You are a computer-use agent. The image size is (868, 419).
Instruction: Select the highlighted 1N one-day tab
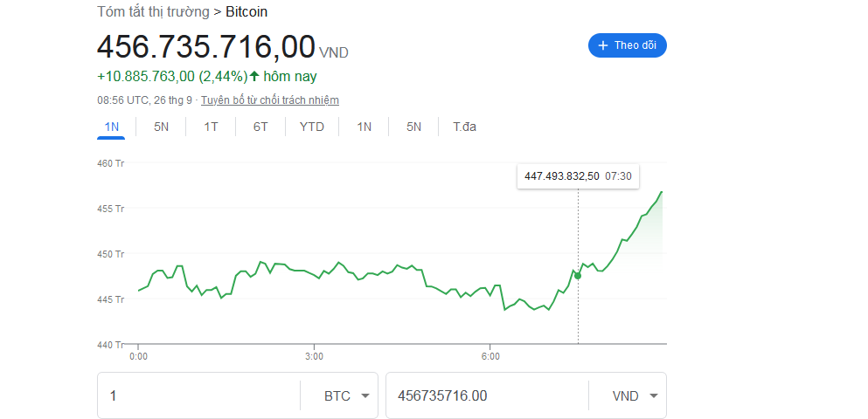[112, 127]
